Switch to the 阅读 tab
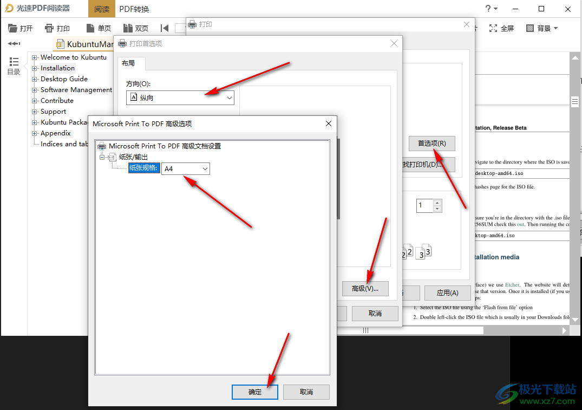Image resolution: width=582 pixels, height=410 pixels. 102,9
